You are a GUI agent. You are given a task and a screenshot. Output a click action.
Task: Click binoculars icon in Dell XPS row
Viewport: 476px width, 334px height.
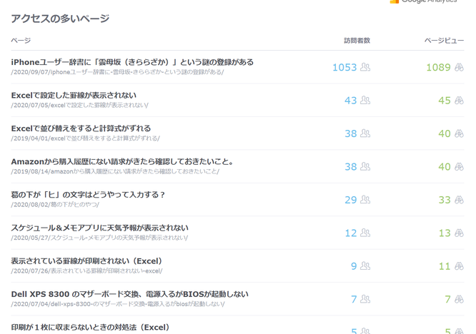pos(459,299)
